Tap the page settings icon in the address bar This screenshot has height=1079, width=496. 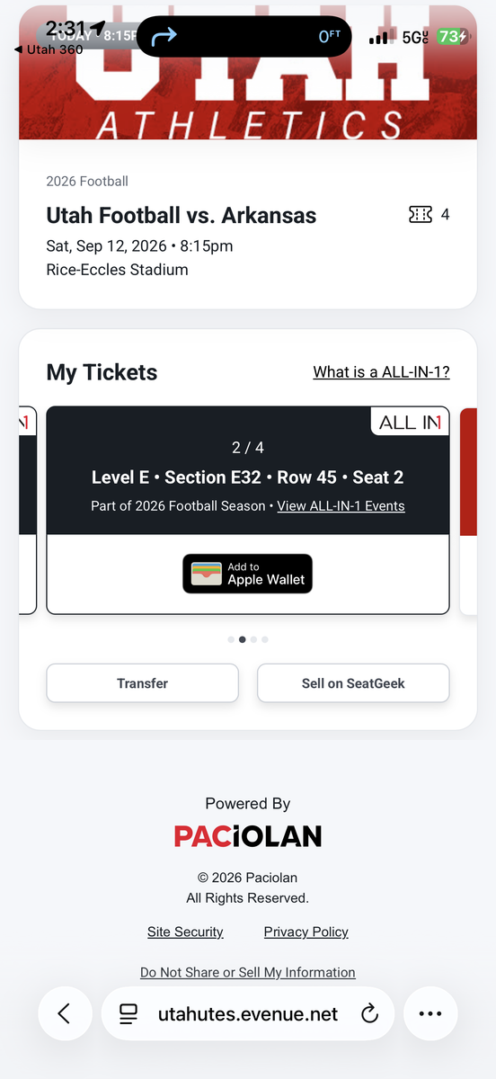pyautogui.click(x=128, y=1014)
